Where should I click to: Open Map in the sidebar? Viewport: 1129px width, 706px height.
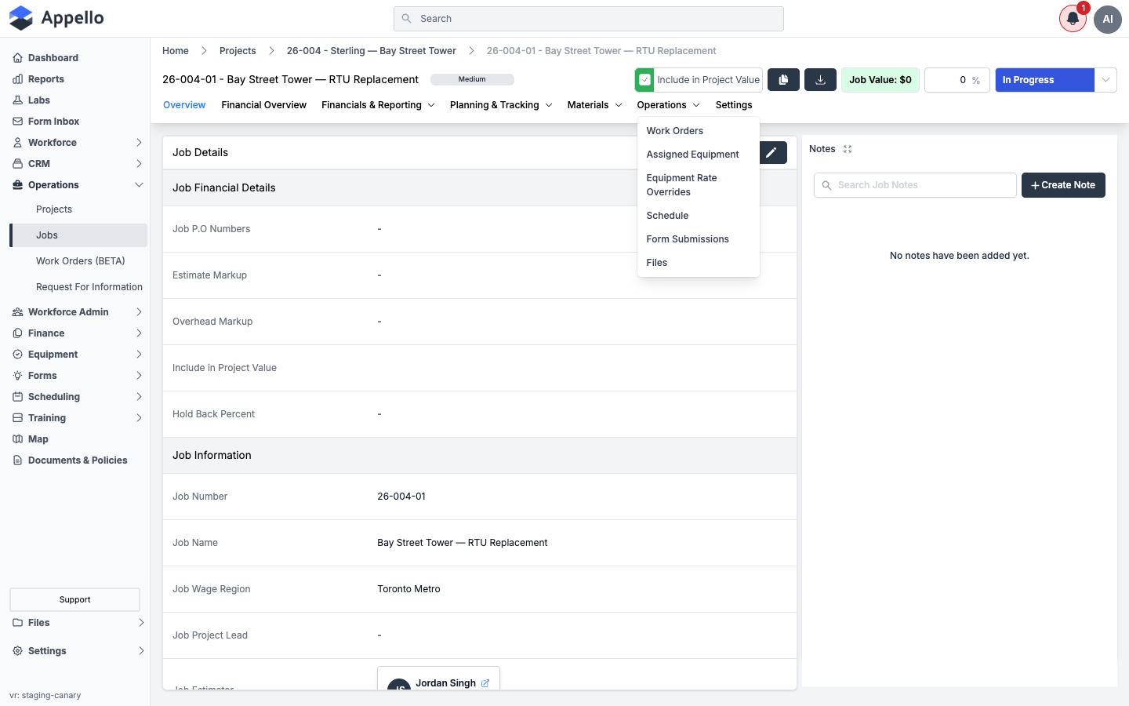click(38, 439)
